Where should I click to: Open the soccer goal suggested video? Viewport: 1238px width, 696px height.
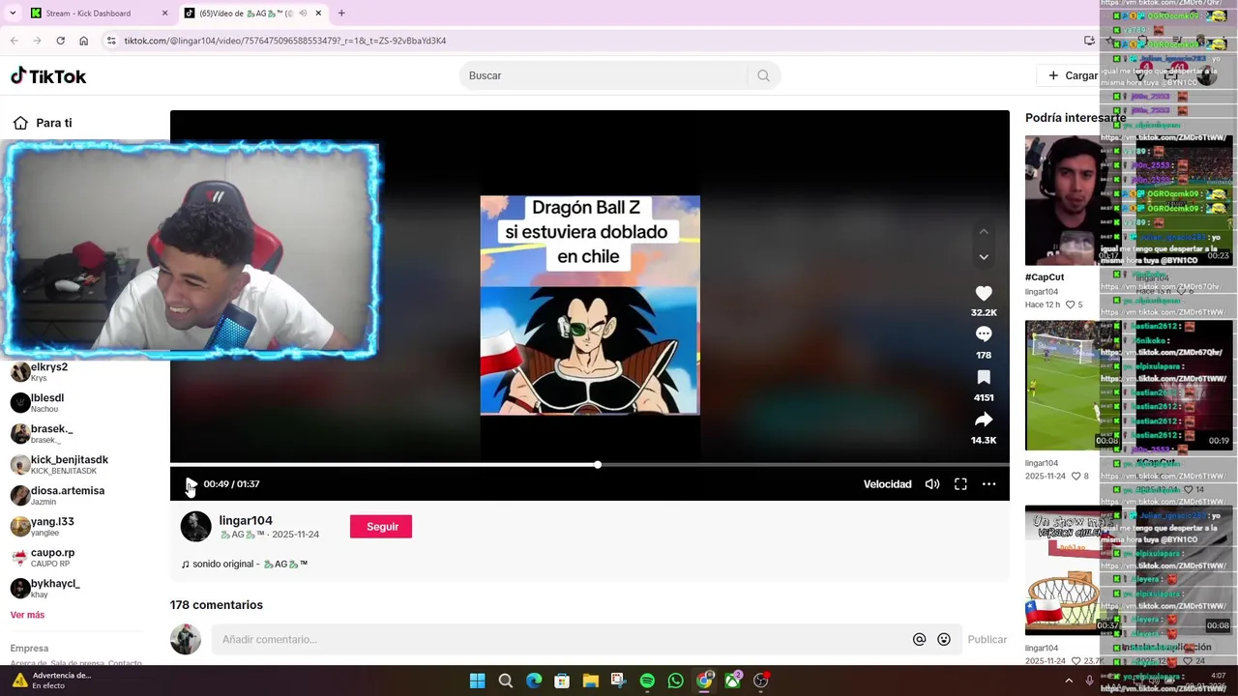[x=1062, y=386]
